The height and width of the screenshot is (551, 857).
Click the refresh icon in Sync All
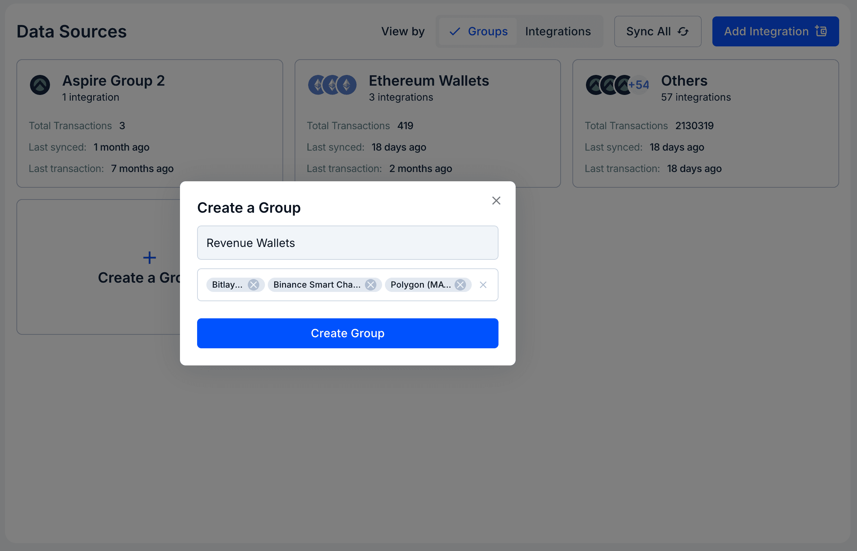click(683, 31)
